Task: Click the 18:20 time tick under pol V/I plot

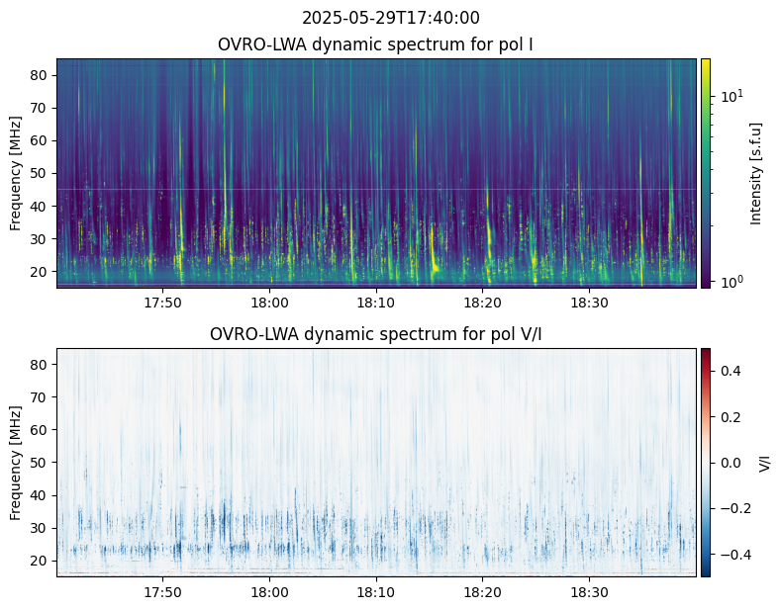Action: (x=482, y=592)
